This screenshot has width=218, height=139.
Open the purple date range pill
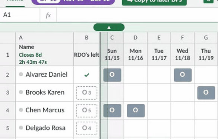point(73,2)
